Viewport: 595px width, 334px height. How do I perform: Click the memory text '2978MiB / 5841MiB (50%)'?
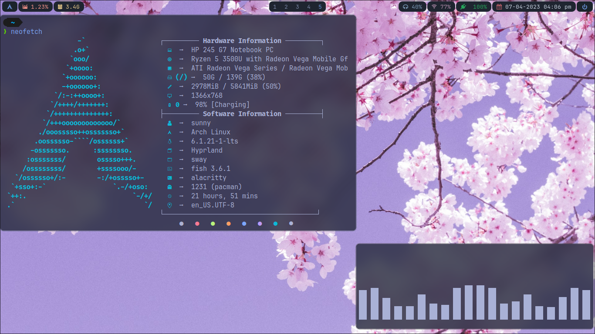236,87
